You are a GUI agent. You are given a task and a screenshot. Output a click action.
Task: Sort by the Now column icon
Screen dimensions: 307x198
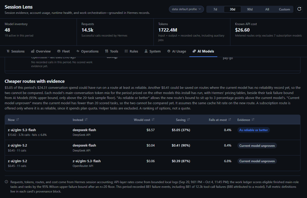click(18, 120)
